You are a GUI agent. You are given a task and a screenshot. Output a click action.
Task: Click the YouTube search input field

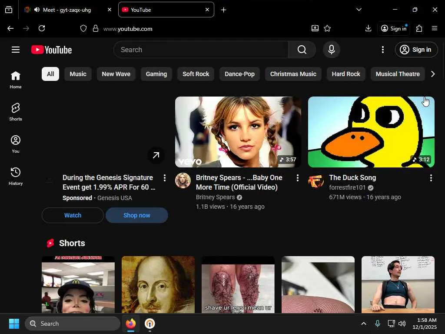pos(201,50)
